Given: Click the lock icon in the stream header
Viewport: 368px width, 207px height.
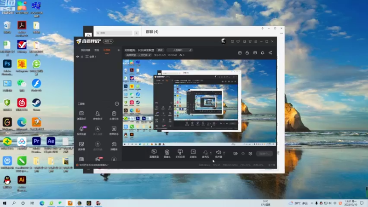Looking at the screenshot, I should [x=247, y=53].
